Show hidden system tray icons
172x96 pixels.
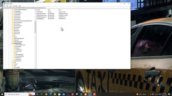click(x=149, y=94)
